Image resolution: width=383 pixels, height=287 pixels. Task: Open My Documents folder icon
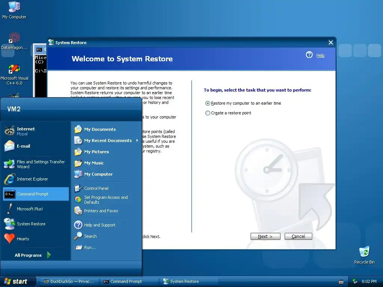(78, 129)
